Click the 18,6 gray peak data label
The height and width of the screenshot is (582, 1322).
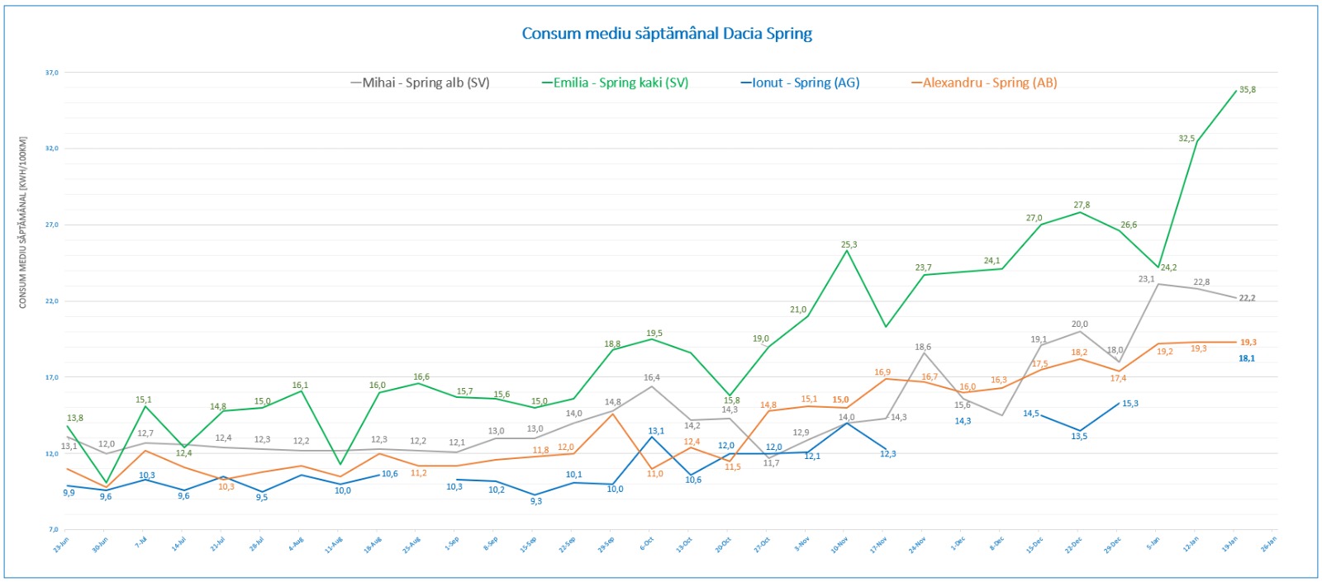pyautogui.click(x=923, y=347)
